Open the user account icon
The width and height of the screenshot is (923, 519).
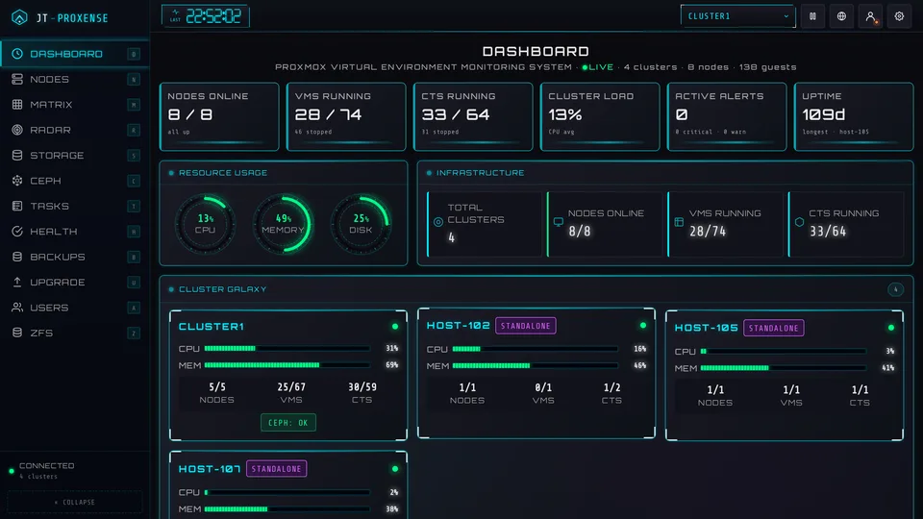(x=870, y=16)
